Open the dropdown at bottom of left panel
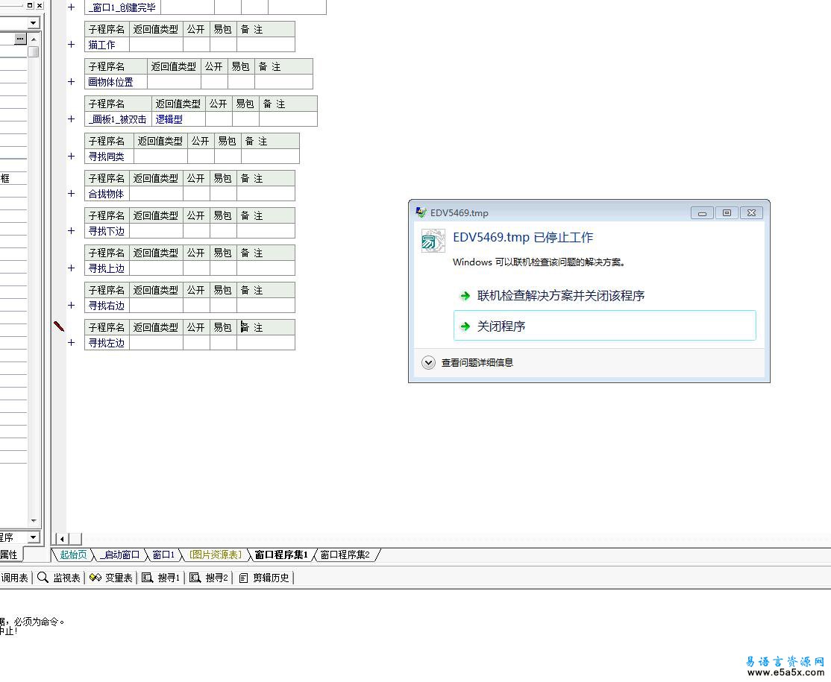Viewport: 831px width, 682px height. click(33, 537)
